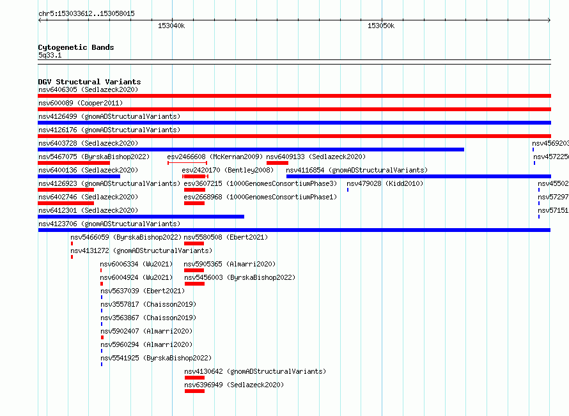Open nsv4131272 (gnomADStructuralVariants) label

(x=141, y=250)
